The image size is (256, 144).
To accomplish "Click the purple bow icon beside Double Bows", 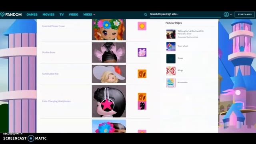I will pos(142,52).
